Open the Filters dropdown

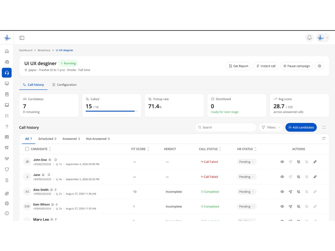coord(271,127)
